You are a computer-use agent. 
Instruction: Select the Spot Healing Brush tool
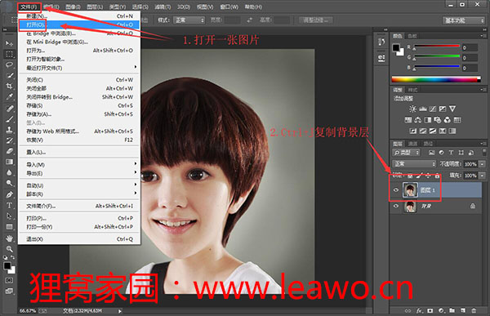click(x=9, y=109)
